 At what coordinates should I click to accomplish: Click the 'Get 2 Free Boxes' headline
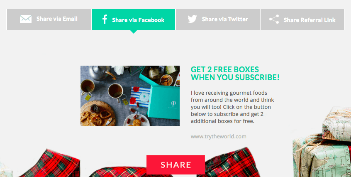click(x=235, y=73)
